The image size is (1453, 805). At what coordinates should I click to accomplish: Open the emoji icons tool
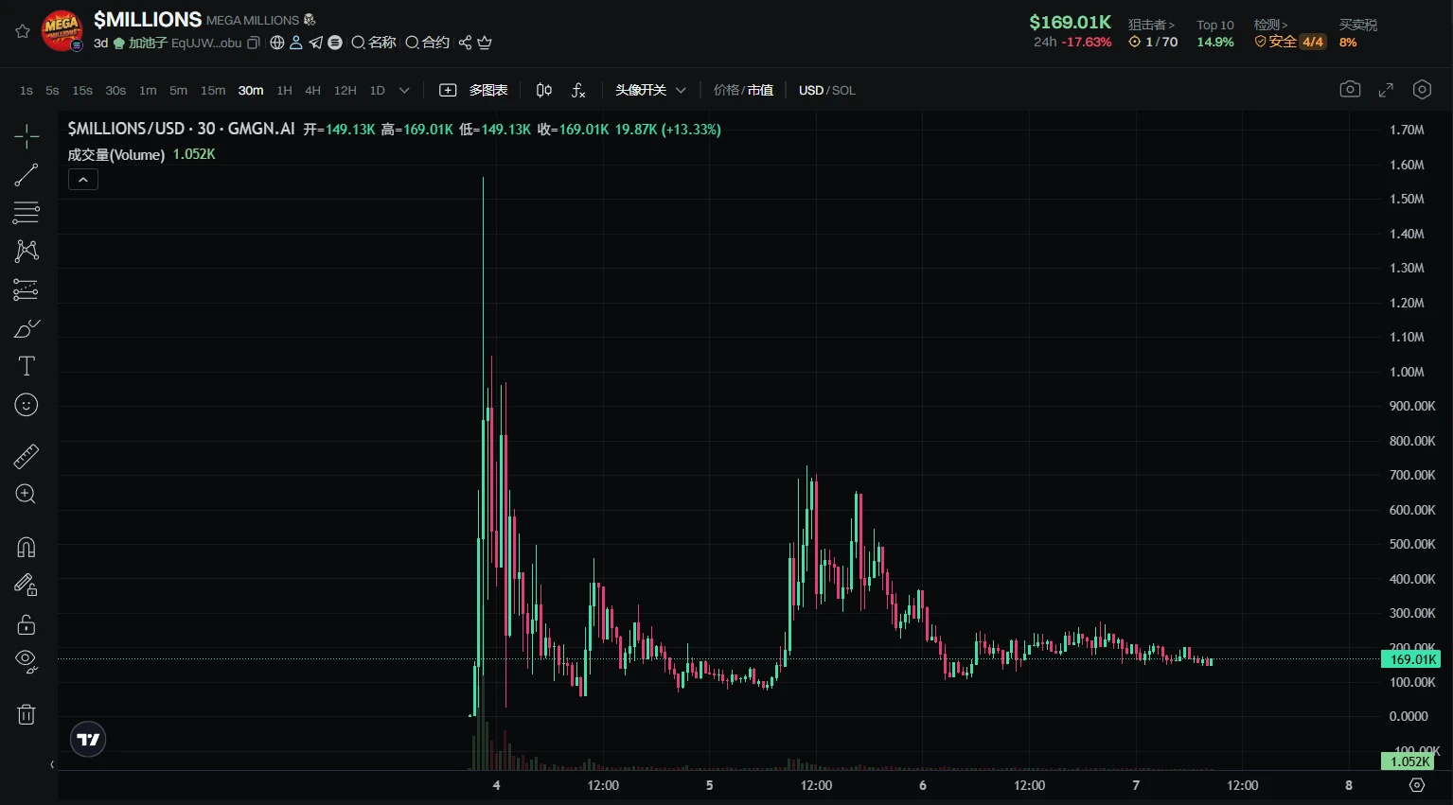27,405
